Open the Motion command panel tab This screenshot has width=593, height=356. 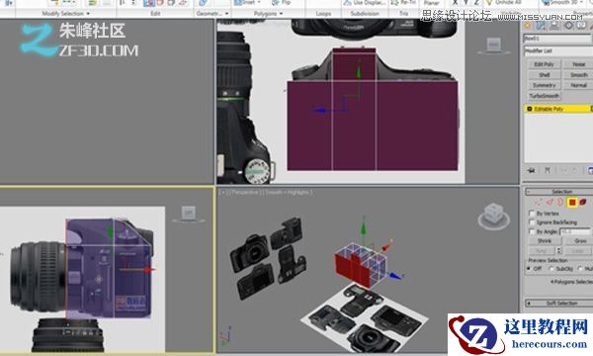point(568,26)
